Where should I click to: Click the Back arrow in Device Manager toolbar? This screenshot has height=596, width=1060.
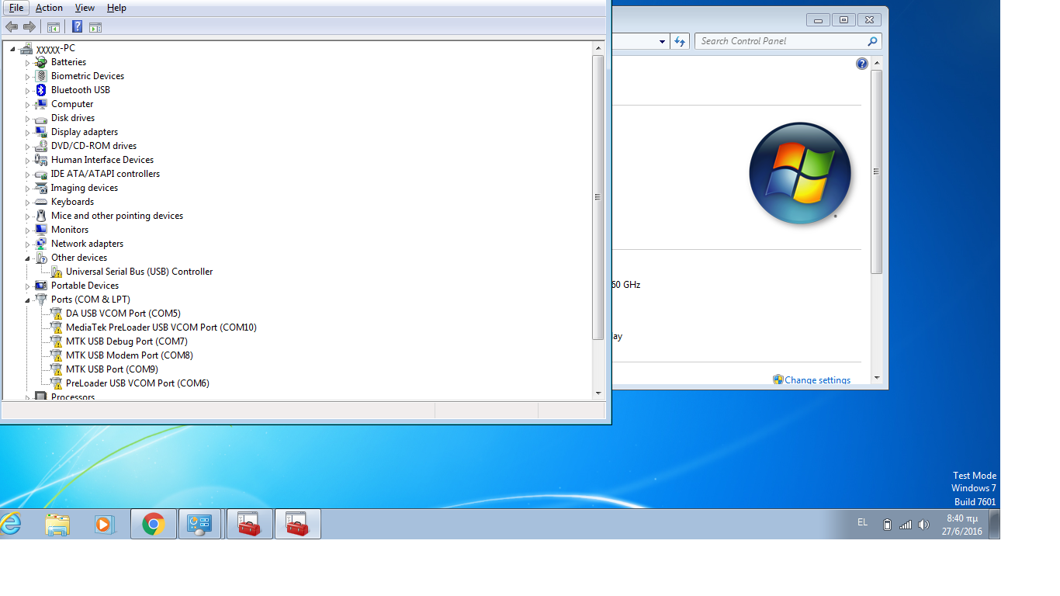[11, 27]
